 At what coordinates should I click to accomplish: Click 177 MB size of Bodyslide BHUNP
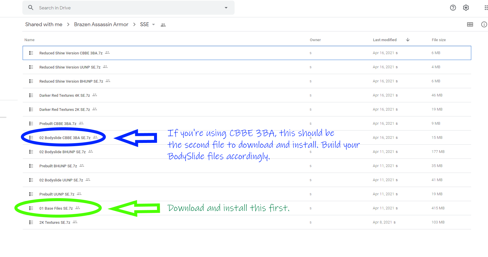click(438, 152)
